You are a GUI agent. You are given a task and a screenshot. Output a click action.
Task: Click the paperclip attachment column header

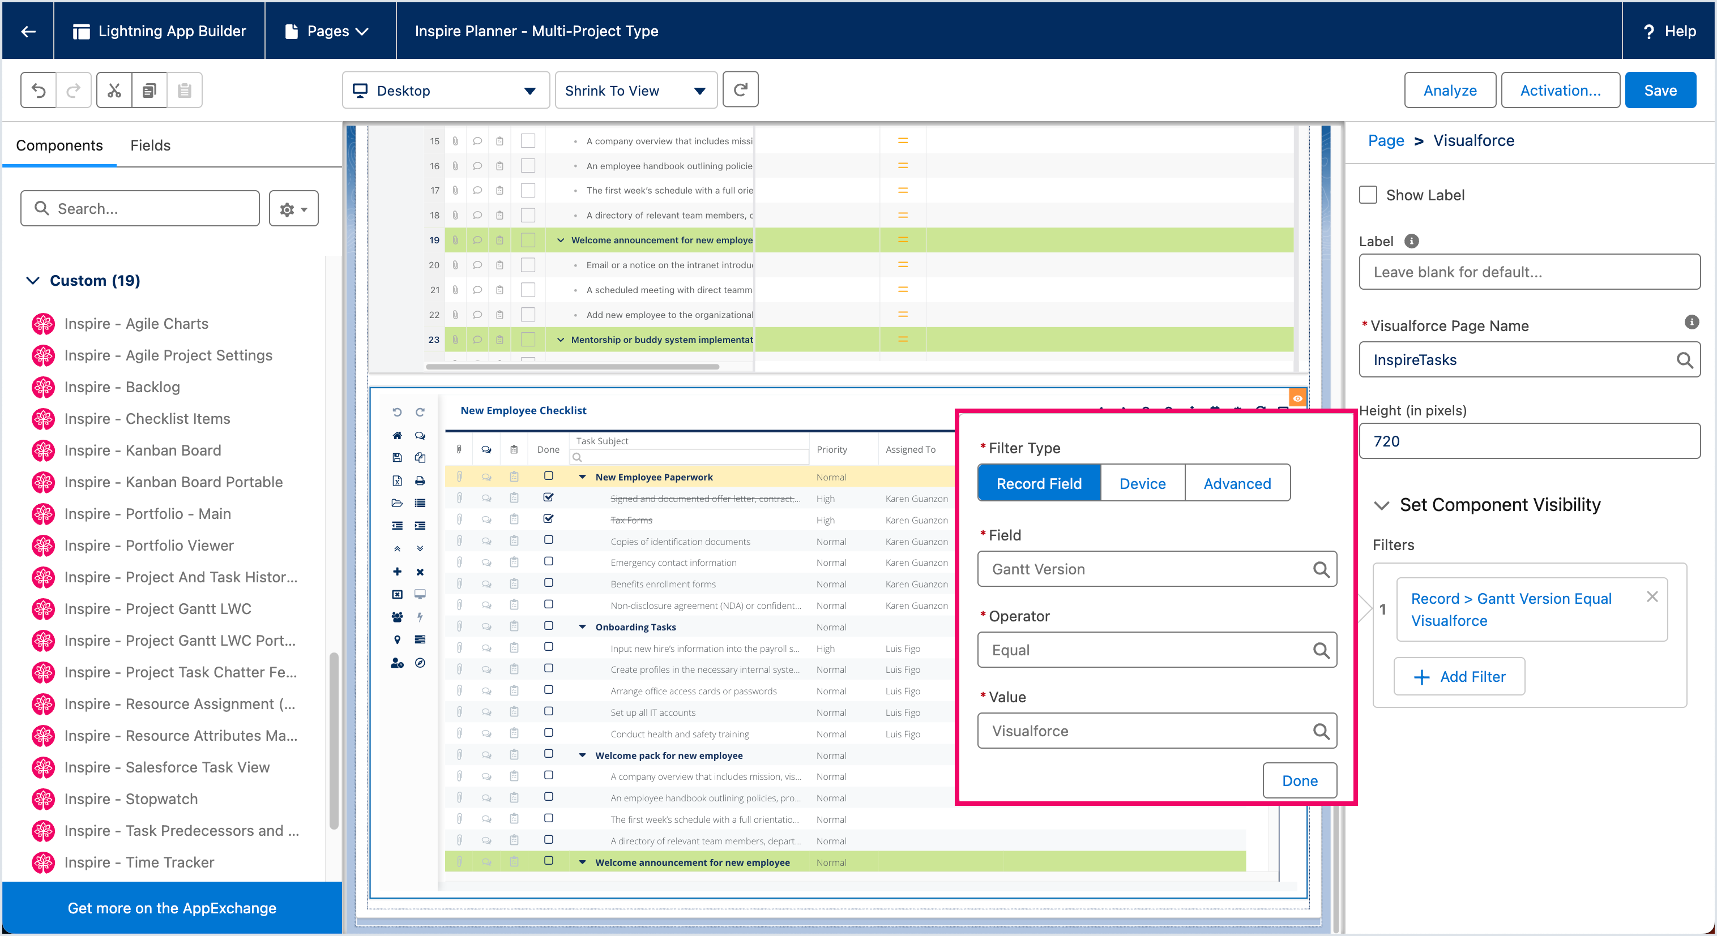point(459,450)
